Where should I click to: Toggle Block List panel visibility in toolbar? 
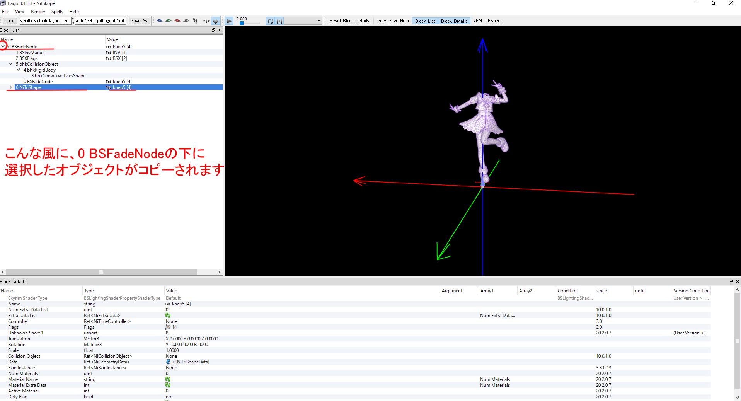425,21
